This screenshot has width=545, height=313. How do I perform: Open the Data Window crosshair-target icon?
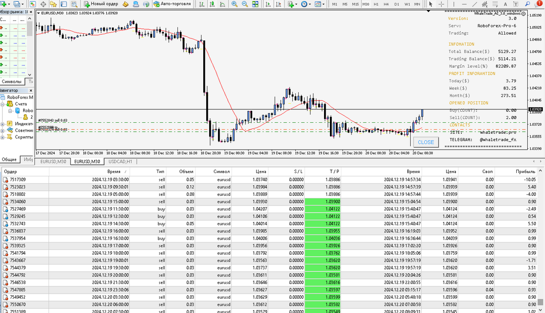pos(43,4)
